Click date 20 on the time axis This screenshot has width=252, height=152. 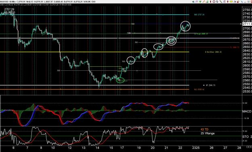click(x=153, y=148)
